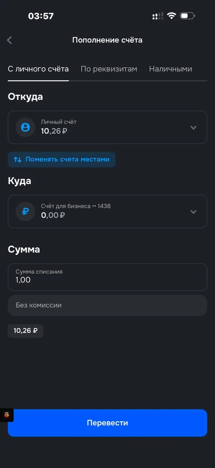Tap the Wi-Fi status icon
Viewport: 215px width, 468px height.
[172, 16]
